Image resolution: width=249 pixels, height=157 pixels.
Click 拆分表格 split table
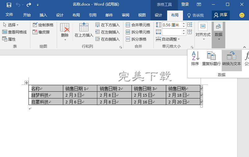point(136,39)
